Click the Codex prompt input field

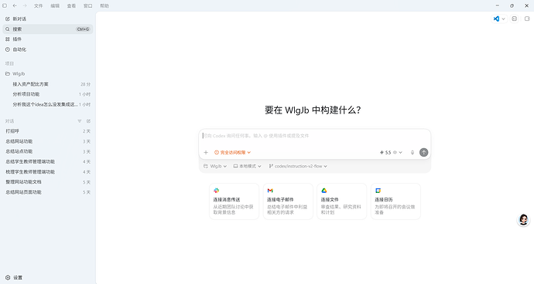[x=315, y=136]
